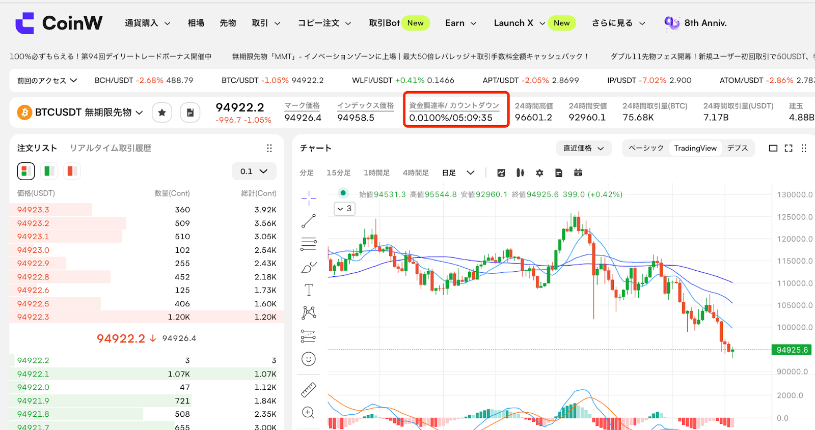The width and height of the screenshot is (815, 430).
Task: Click the calendar icon in chart toolbar
Action: (x=578, y=173)
